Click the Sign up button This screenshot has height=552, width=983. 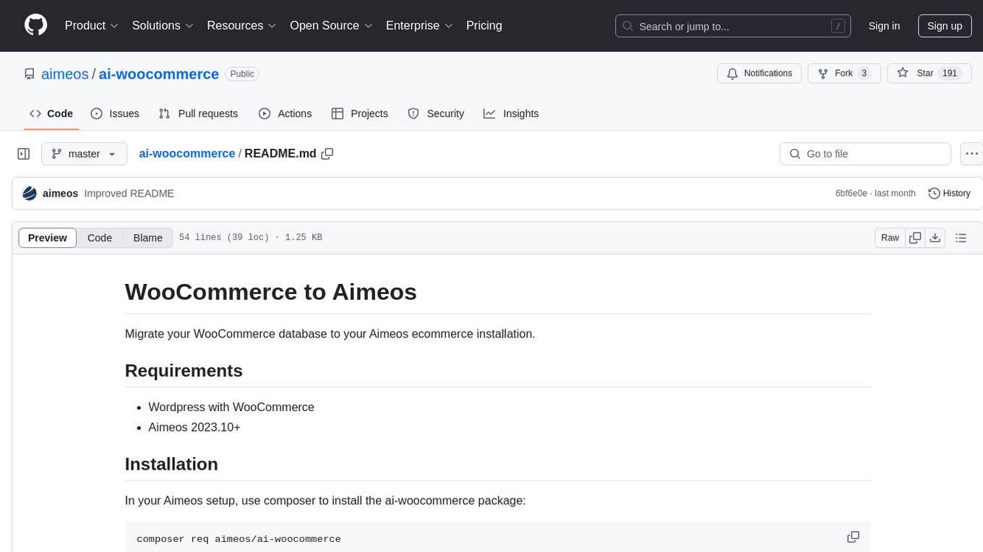pos(945,26)
